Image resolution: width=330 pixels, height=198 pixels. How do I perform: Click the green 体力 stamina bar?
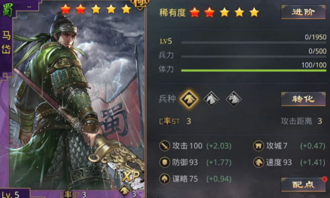point(254,71)
